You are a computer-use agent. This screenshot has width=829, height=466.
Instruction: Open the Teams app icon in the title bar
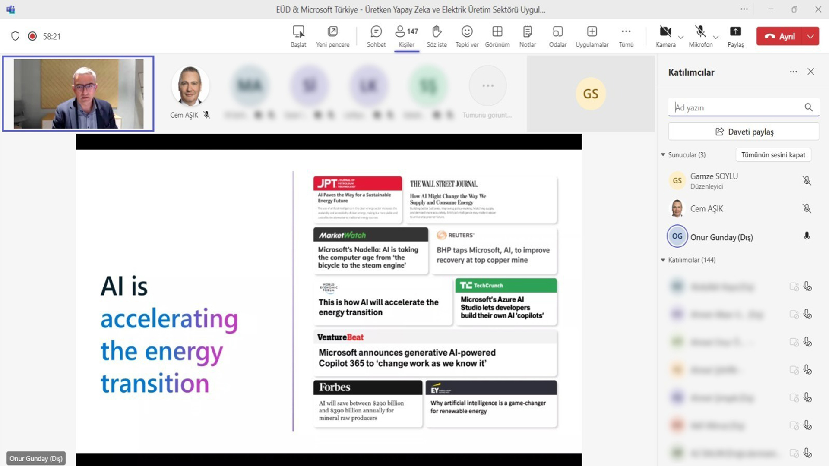[x=11, y=9]
